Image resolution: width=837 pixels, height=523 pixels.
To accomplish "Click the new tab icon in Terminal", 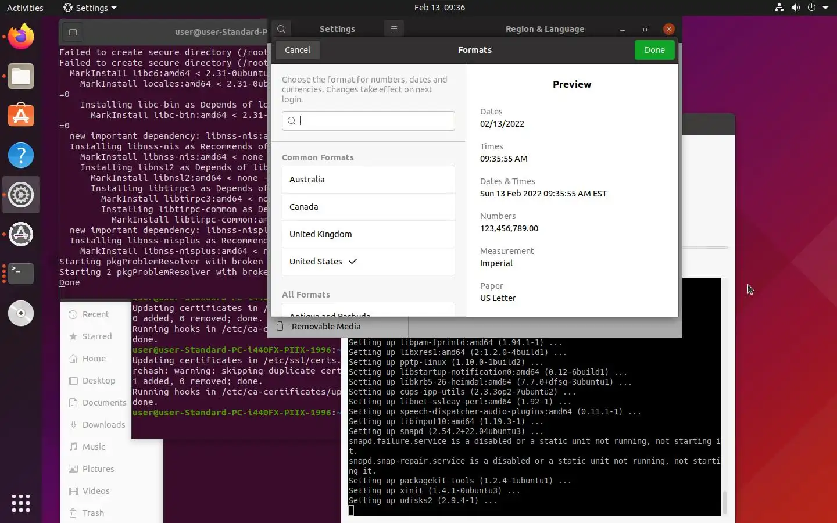I will click(73, 32).
